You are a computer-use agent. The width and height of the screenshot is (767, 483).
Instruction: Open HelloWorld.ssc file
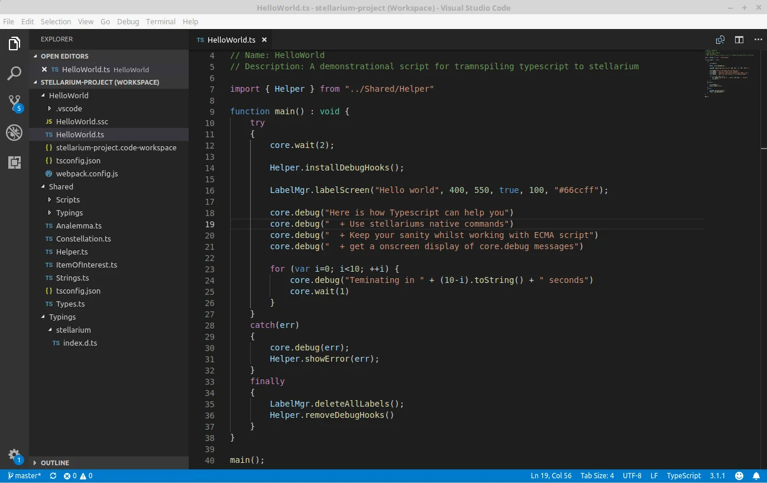pos(109,121)
